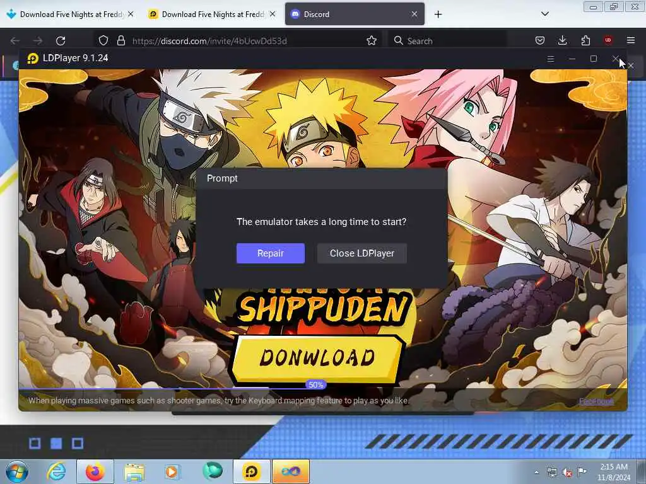Open the media player taskbar icon
Viewport: 646px width, 484px height.
(172, 471)
